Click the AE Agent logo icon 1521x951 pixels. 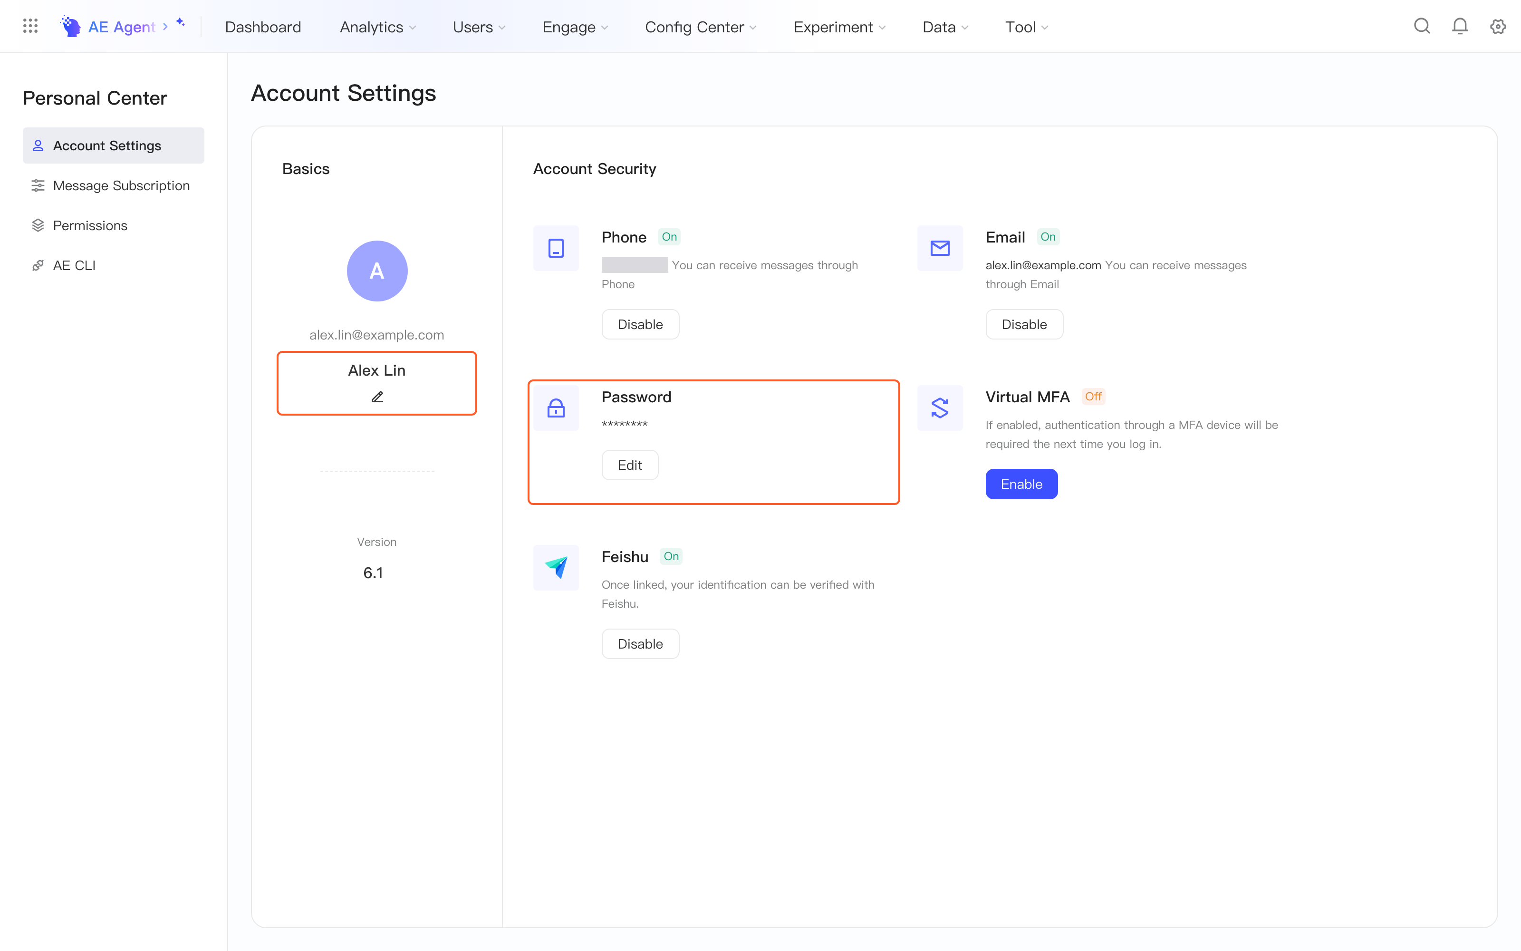[70, 27]
